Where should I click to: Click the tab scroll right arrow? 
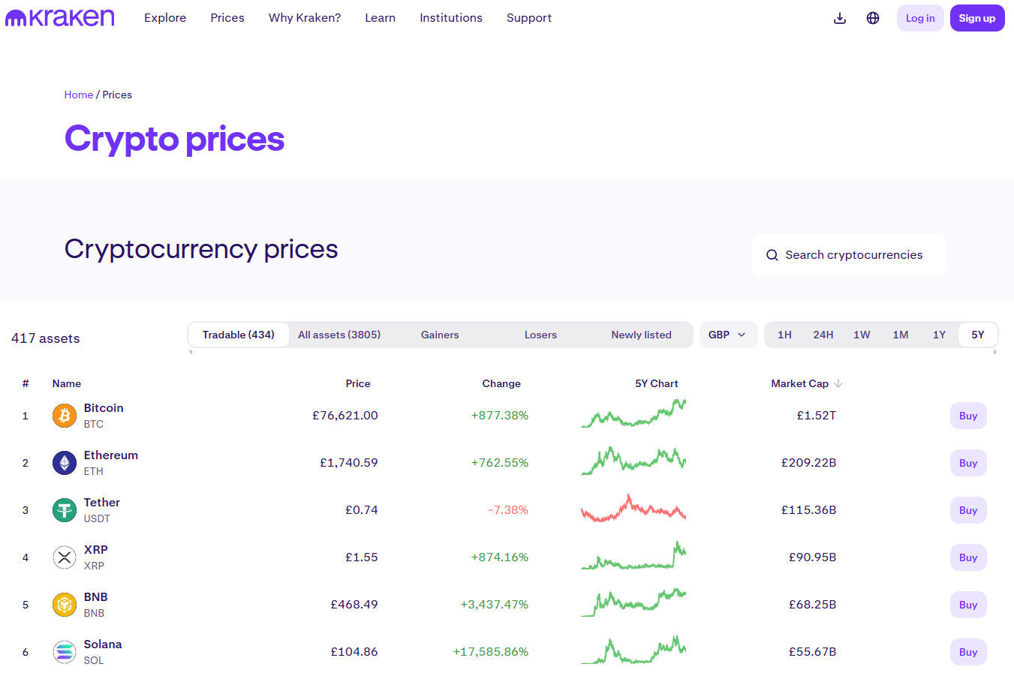click(995, 352)
